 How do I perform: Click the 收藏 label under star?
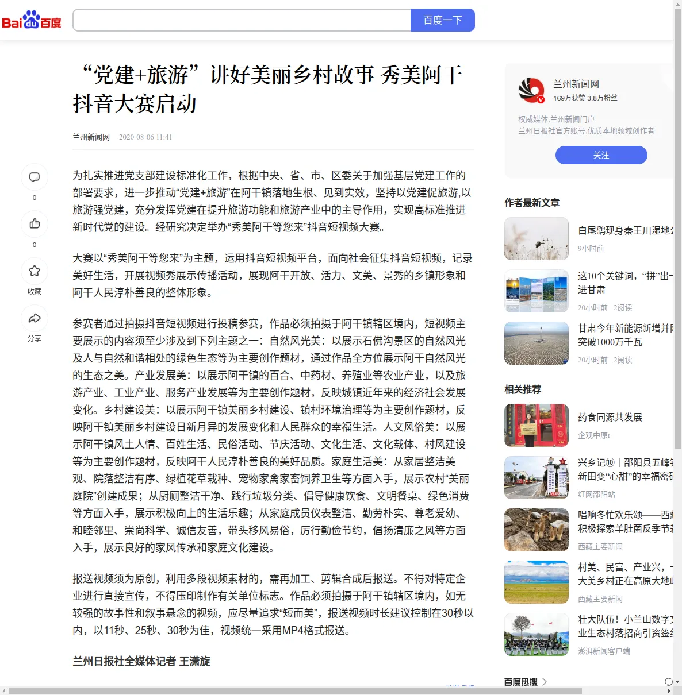coord(35,291)
